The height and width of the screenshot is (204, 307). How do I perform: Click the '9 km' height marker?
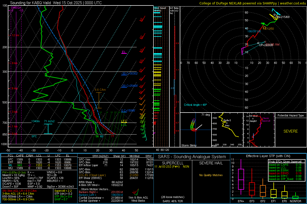[15, 63]
